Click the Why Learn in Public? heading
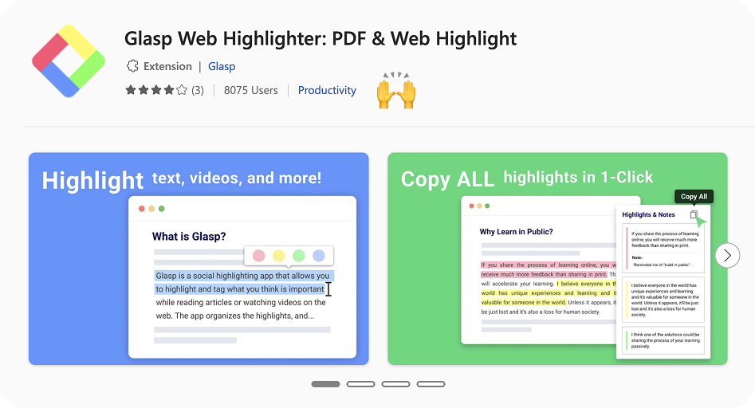755x408 pixels. [x=516, y=231]
